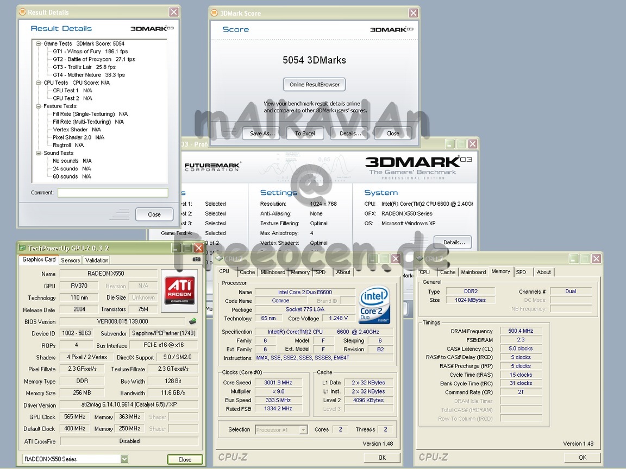Screen dimensions: 626x469
Task: Click Online ResultBrowser button
Action: (314, 85)
